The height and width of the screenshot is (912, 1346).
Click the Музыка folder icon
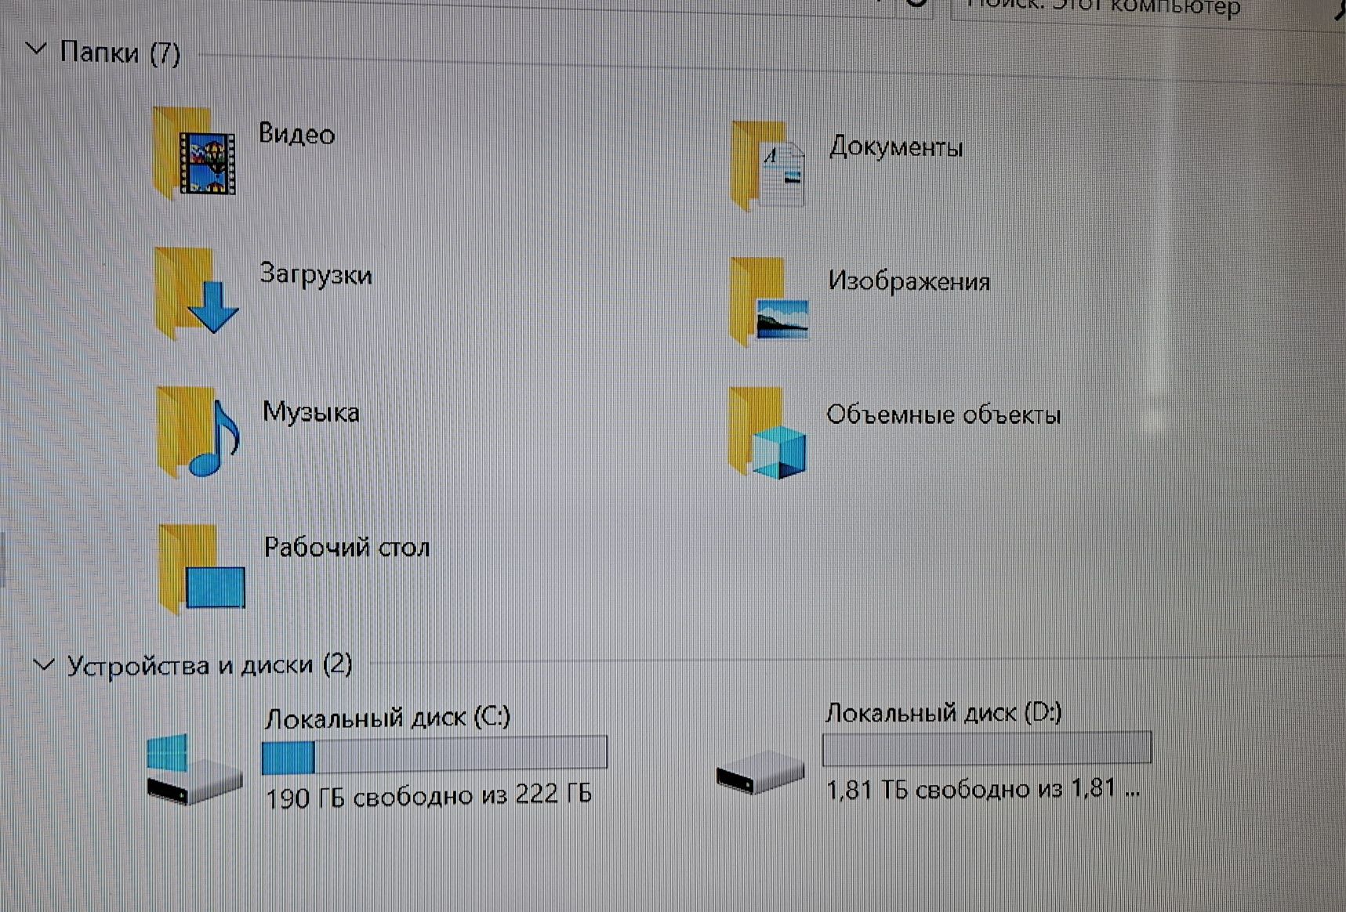click(x=198, y=432)
